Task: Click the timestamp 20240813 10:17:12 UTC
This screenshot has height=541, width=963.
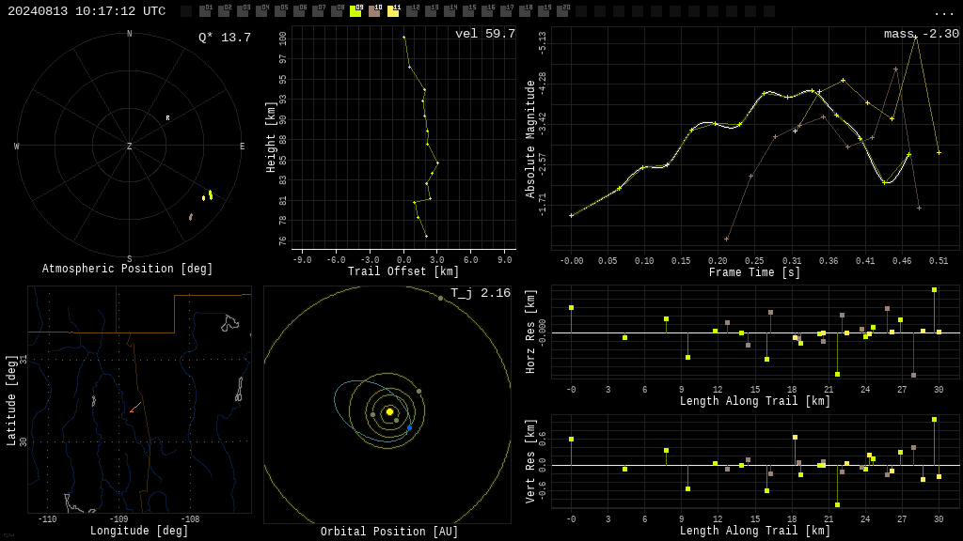Action: tap(87, 11)
